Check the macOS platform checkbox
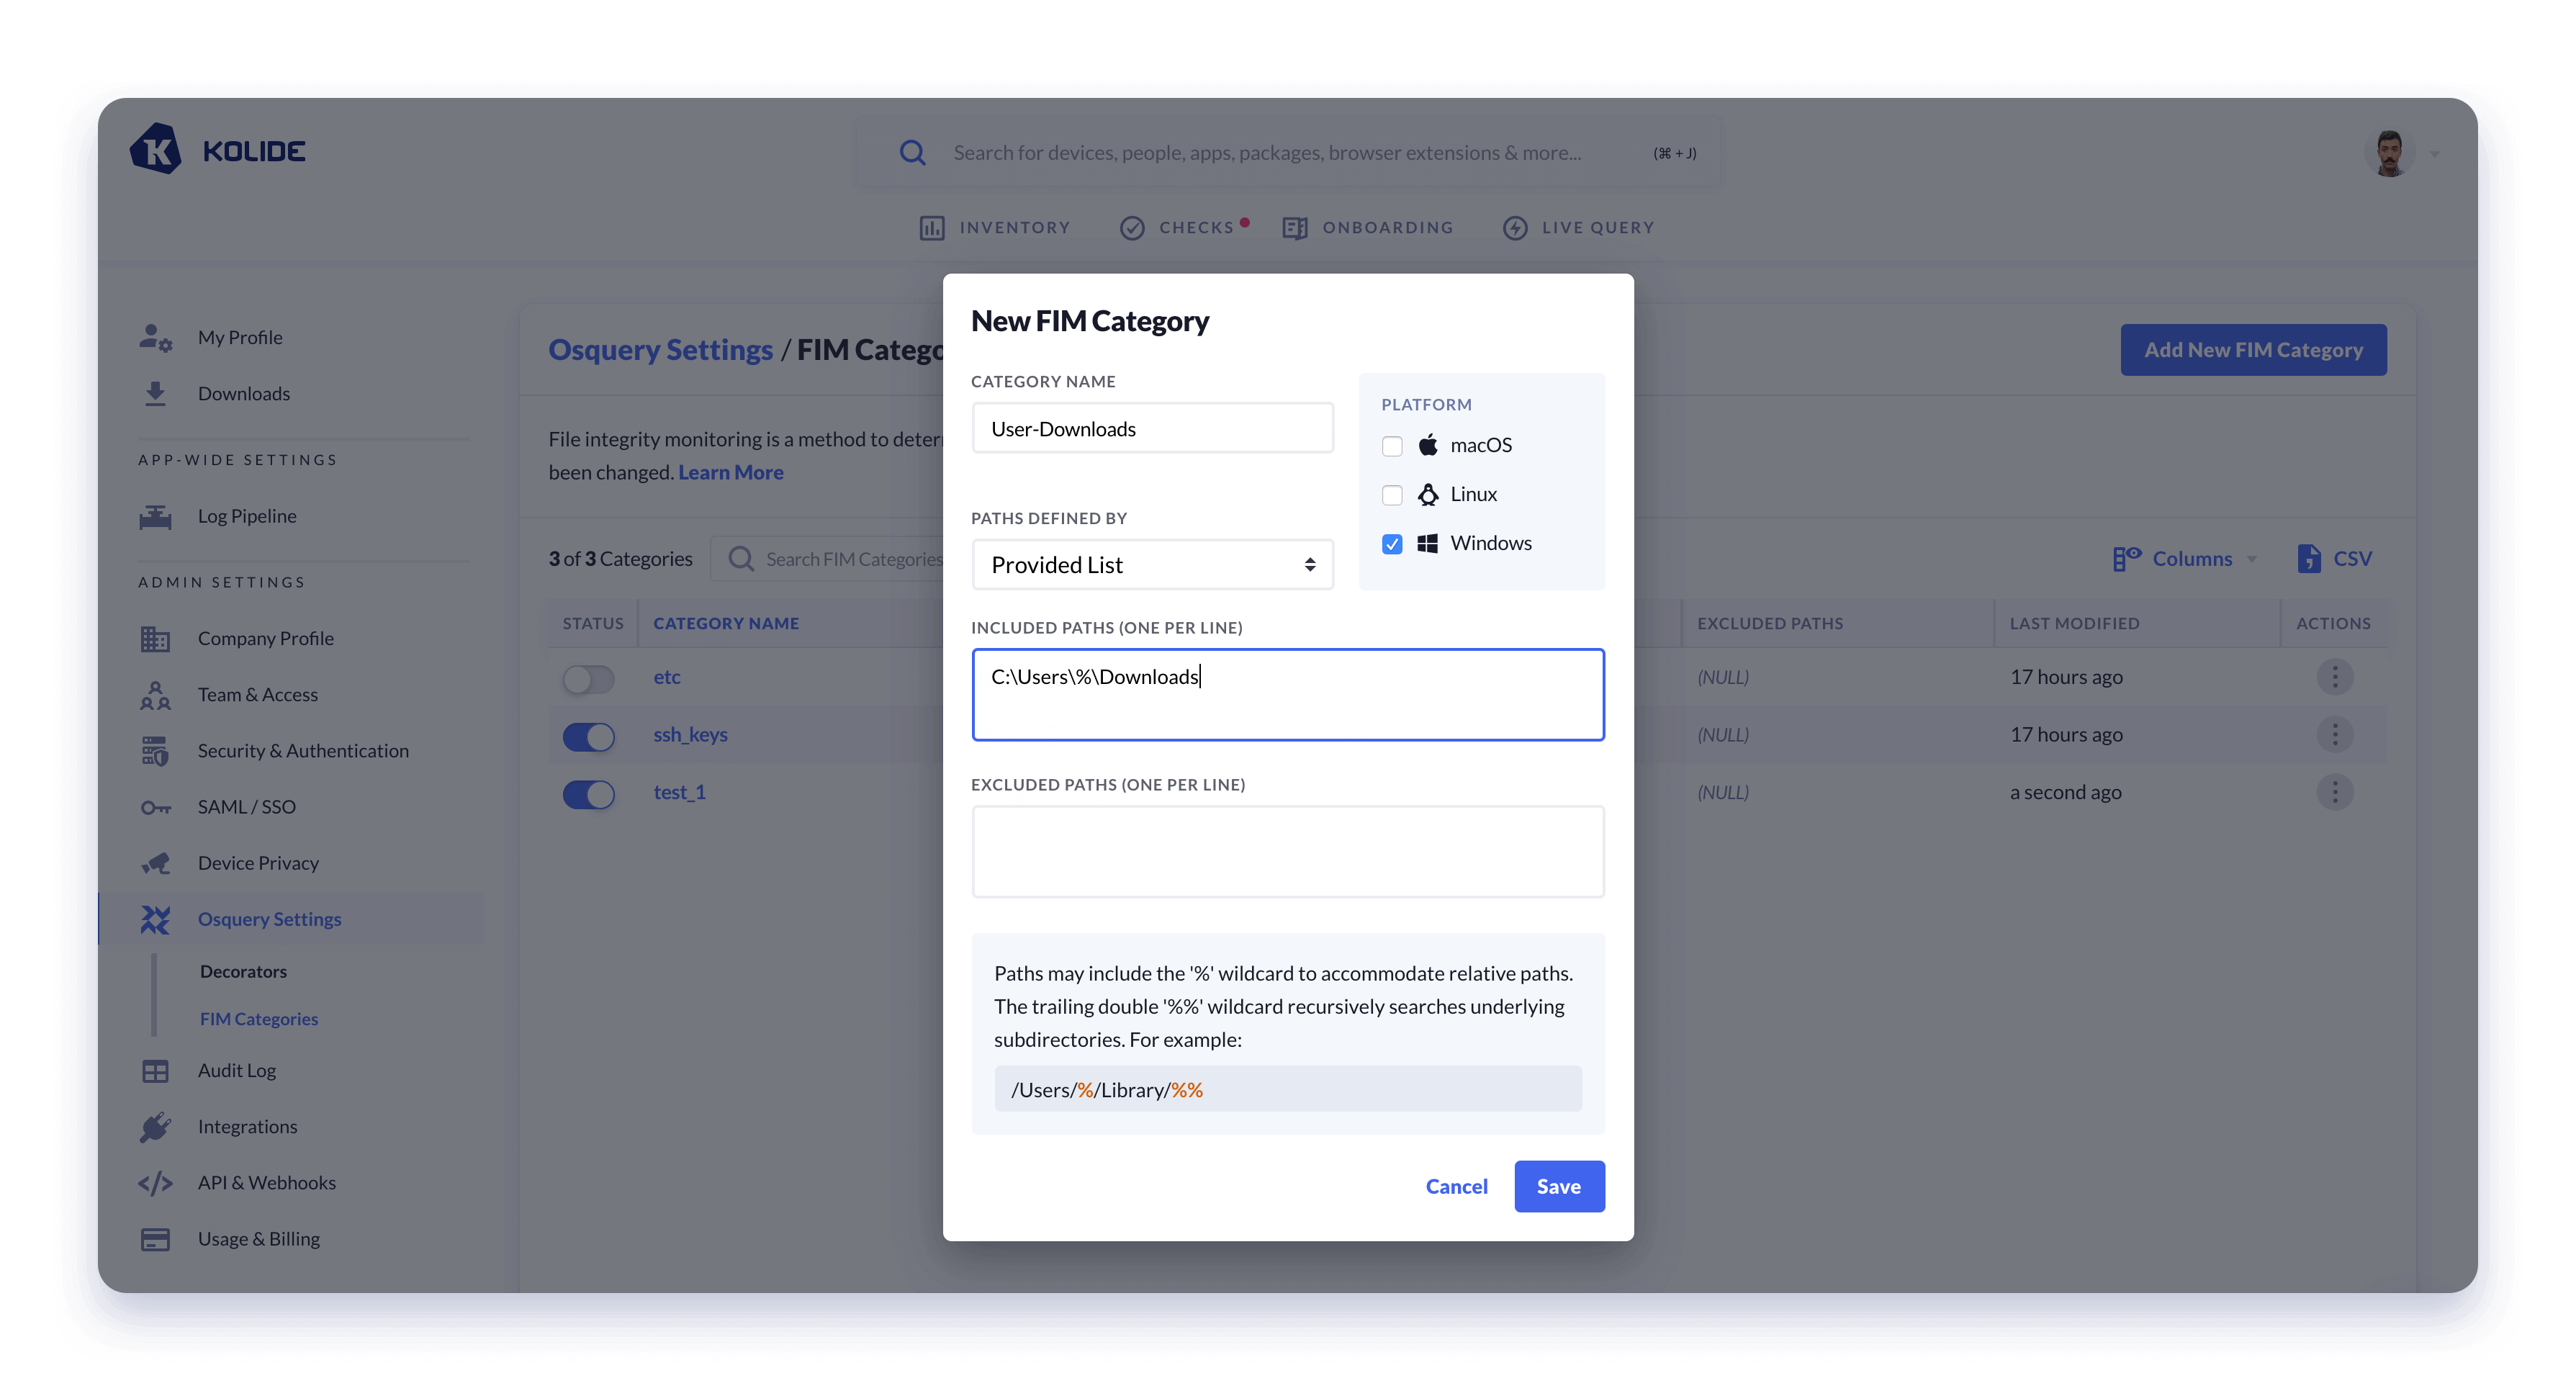 (x=1392, y=446)
